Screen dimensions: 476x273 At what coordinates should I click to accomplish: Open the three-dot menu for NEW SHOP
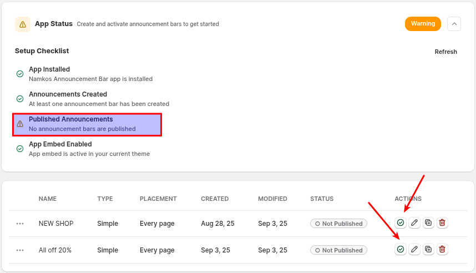(20, 224)
